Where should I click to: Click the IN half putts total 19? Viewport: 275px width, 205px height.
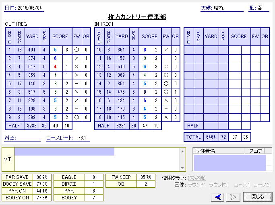point(157,126)
